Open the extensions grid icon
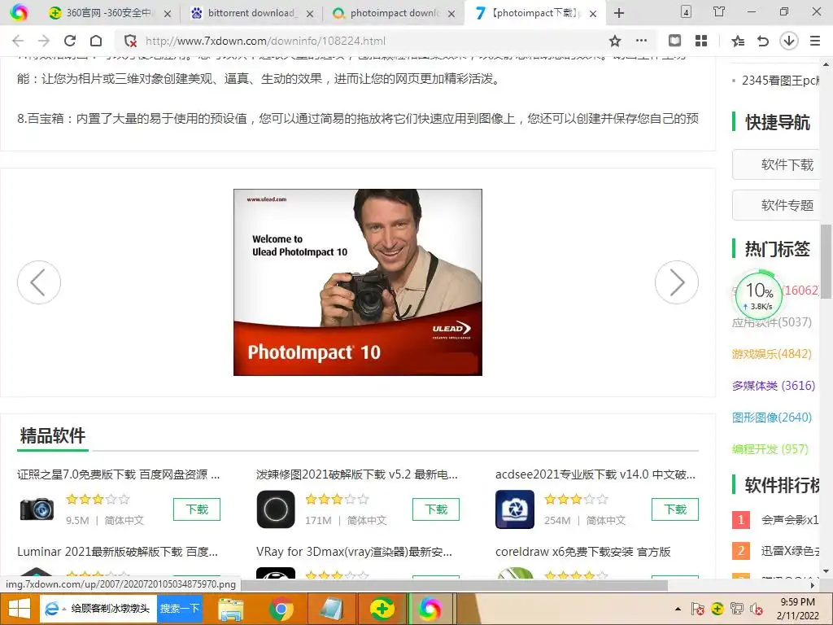 [701, 41]
